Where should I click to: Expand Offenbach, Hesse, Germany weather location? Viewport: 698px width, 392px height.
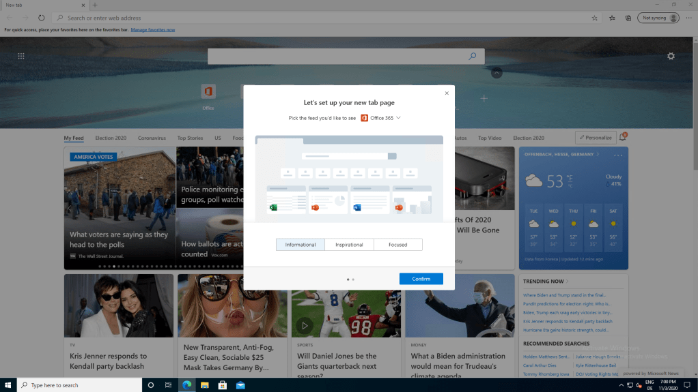561,154
